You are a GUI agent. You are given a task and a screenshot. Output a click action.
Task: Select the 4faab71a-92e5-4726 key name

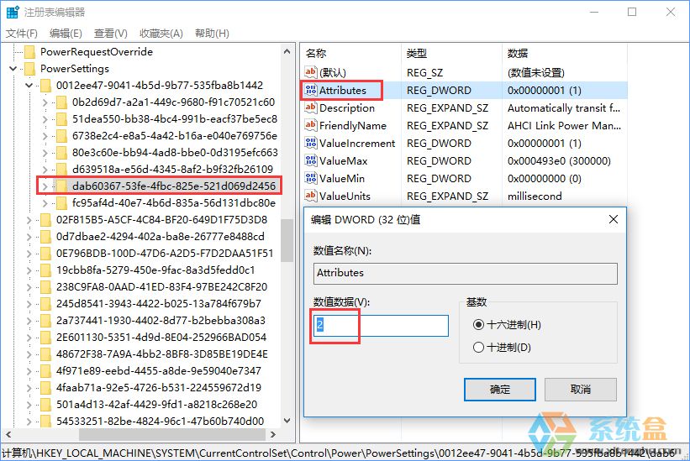158,388
